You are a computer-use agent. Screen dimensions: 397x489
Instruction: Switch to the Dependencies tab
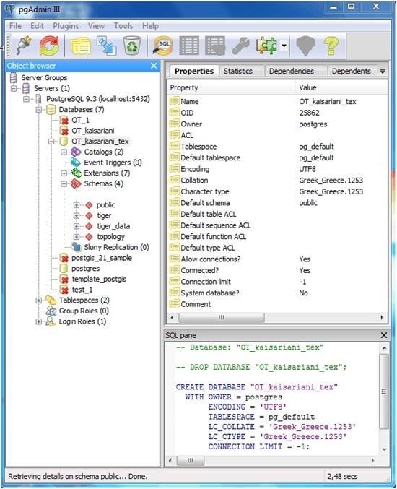click(292, 71)
